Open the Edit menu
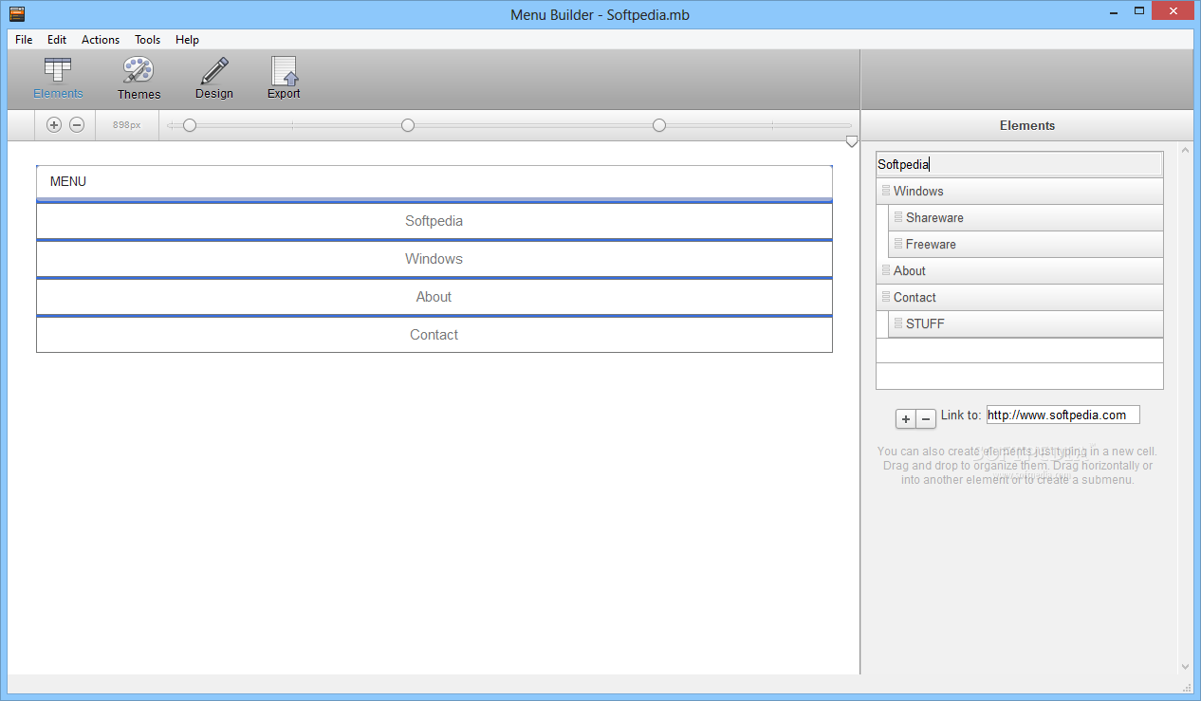The height and width of the screenshot is (701, 1201). [57, 40]
